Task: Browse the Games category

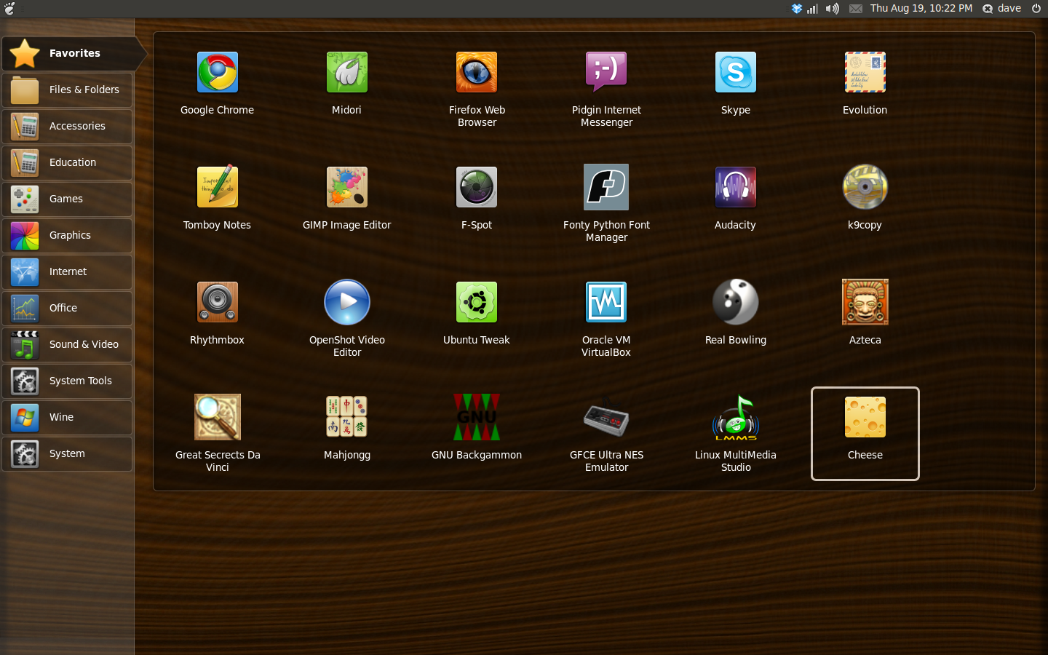Action: pyautogui.click(x=67, y=199)
